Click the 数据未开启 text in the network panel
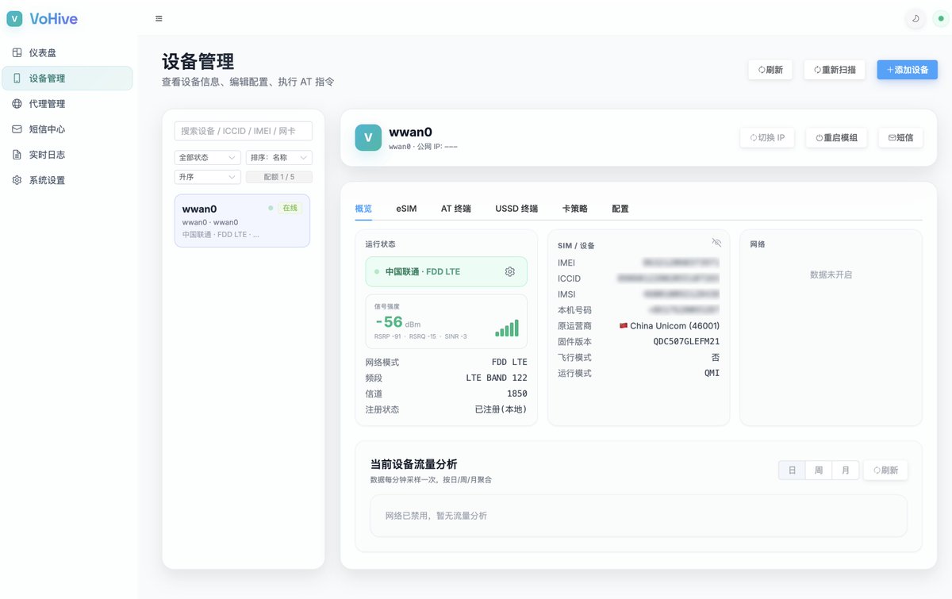 pyautogui.click(x=831, y=275)
